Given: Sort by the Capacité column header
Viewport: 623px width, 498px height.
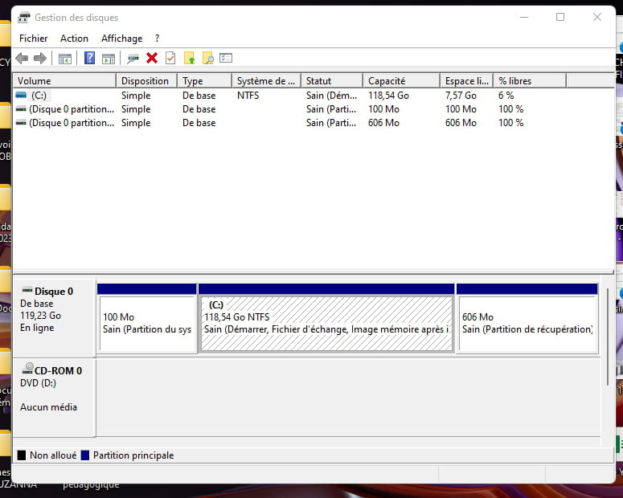Looking at the screenshot, I should coord(400,81).
